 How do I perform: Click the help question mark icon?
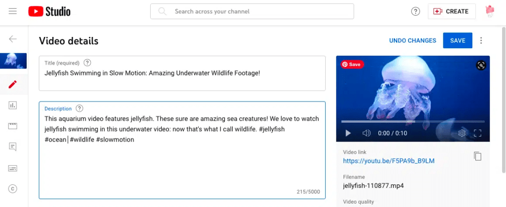[x=416, y=11]
